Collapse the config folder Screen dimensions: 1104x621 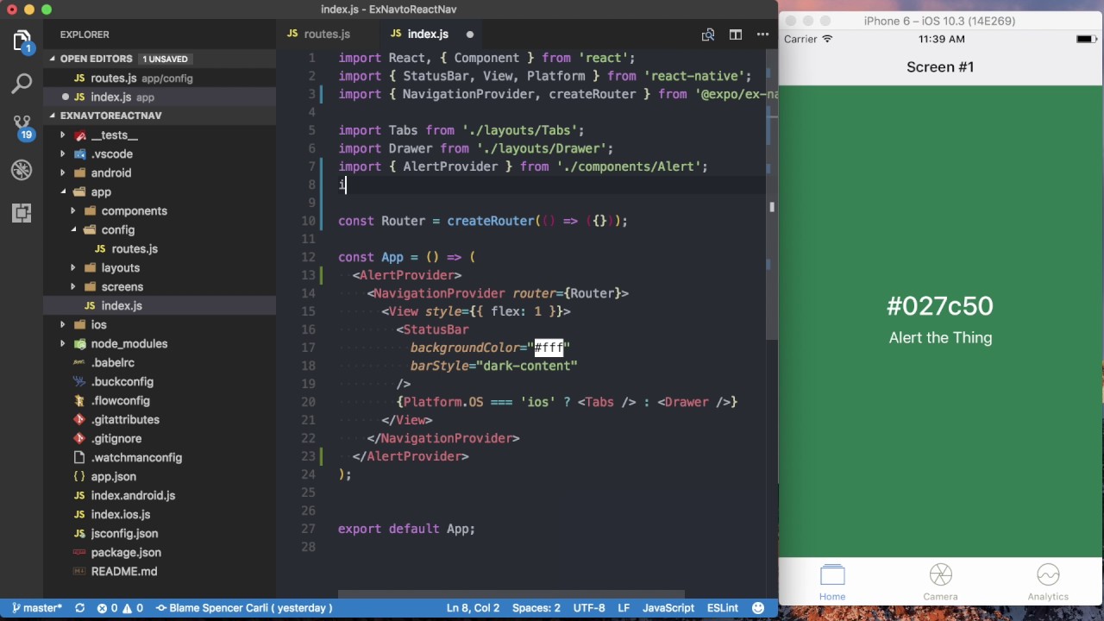(x=117, y=230)
